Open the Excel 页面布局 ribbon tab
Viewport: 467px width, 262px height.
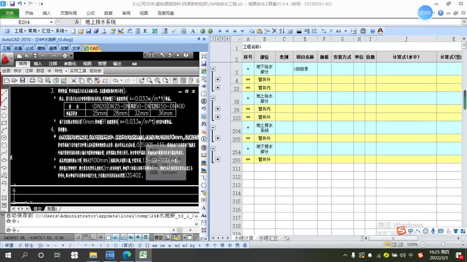69,13
